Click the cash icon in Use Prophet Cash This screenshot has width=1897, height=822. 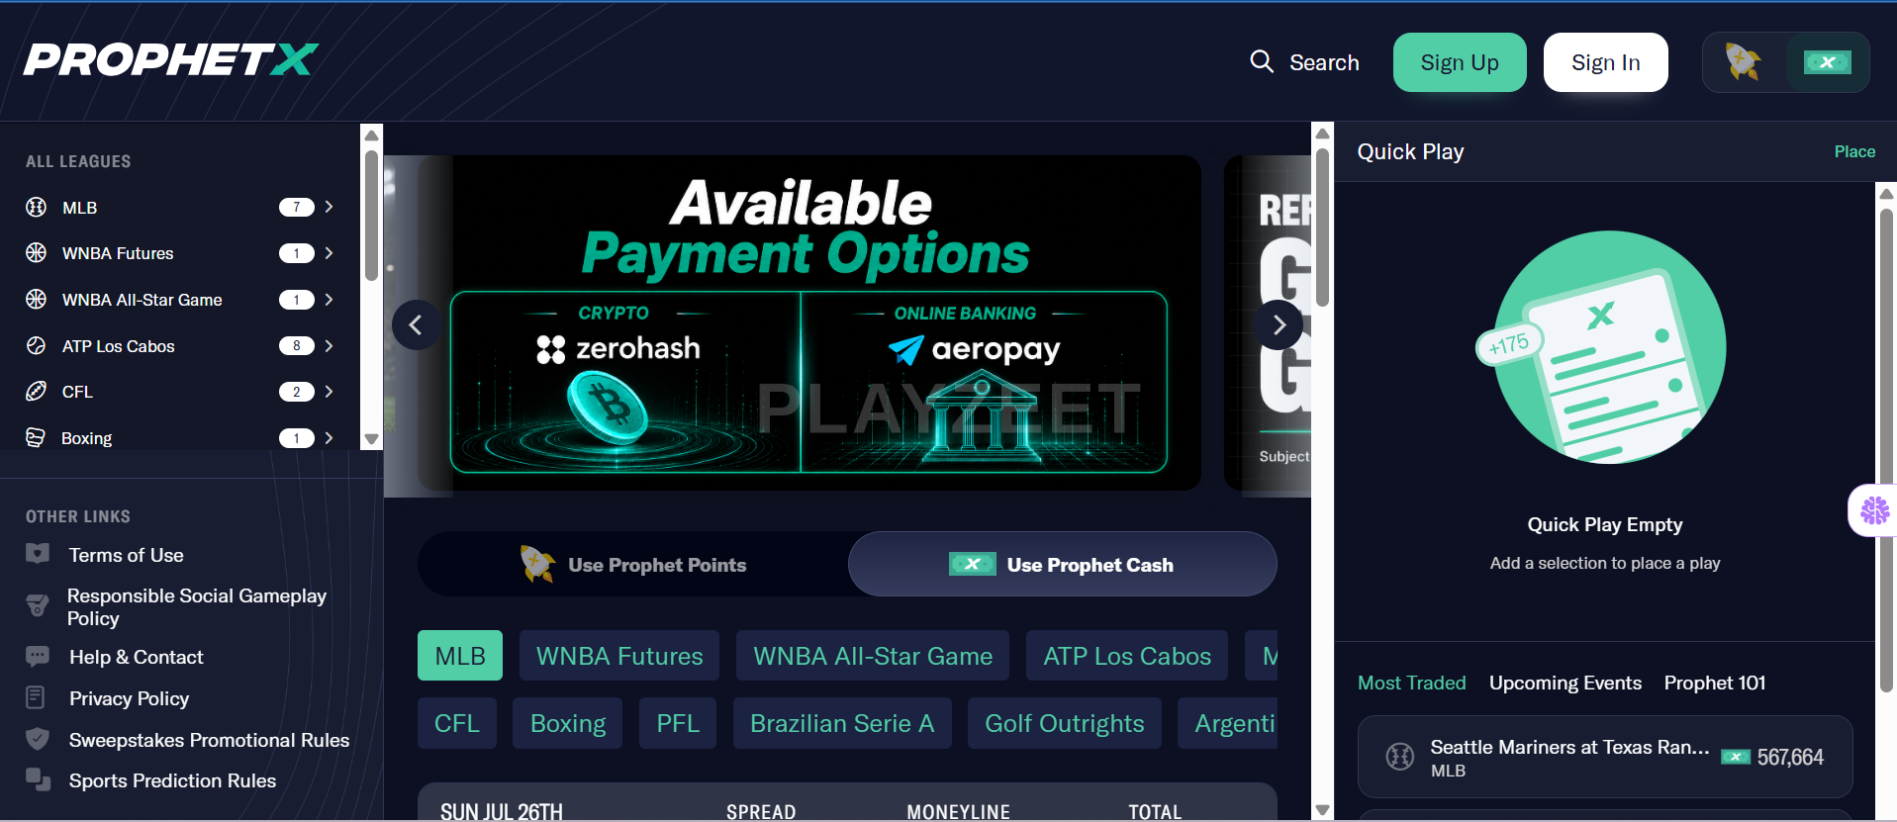[x=973, y=564]
